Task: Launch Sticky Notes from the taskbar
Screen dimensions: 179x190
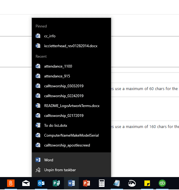Action: point(147,183)
